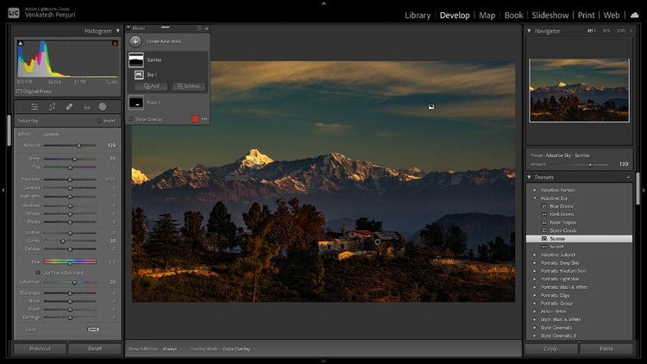
Task: Collapse the Histogram panel triangle
Action: (x=117, y=31)
